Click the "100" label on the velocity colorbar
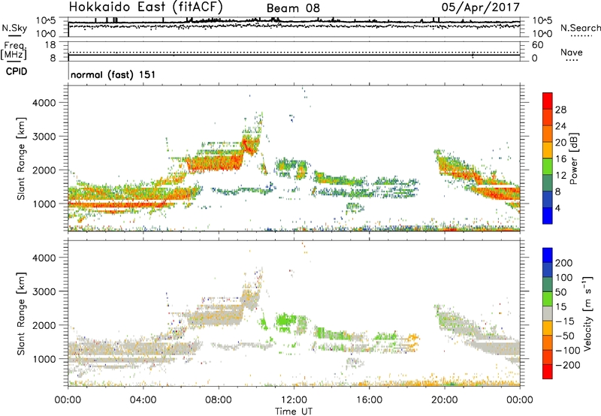601x416 pixels. [564, 278]
